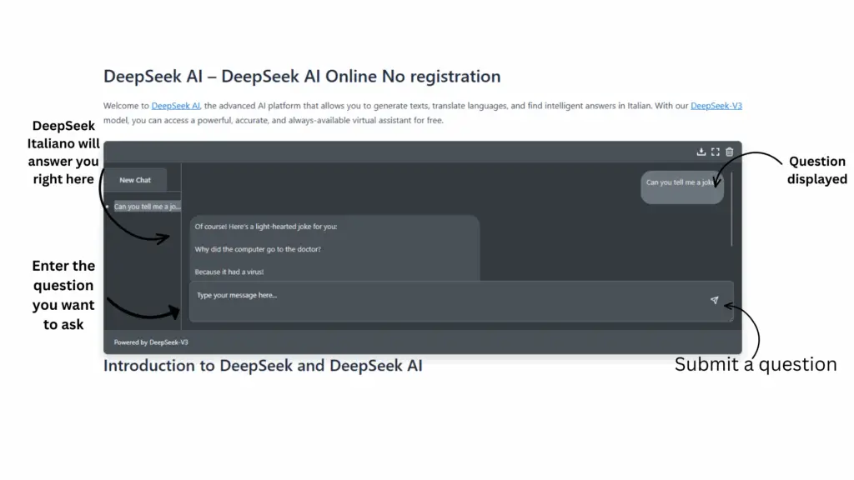
Task: Click the download chat icon
Action: (x=701, y=152)
